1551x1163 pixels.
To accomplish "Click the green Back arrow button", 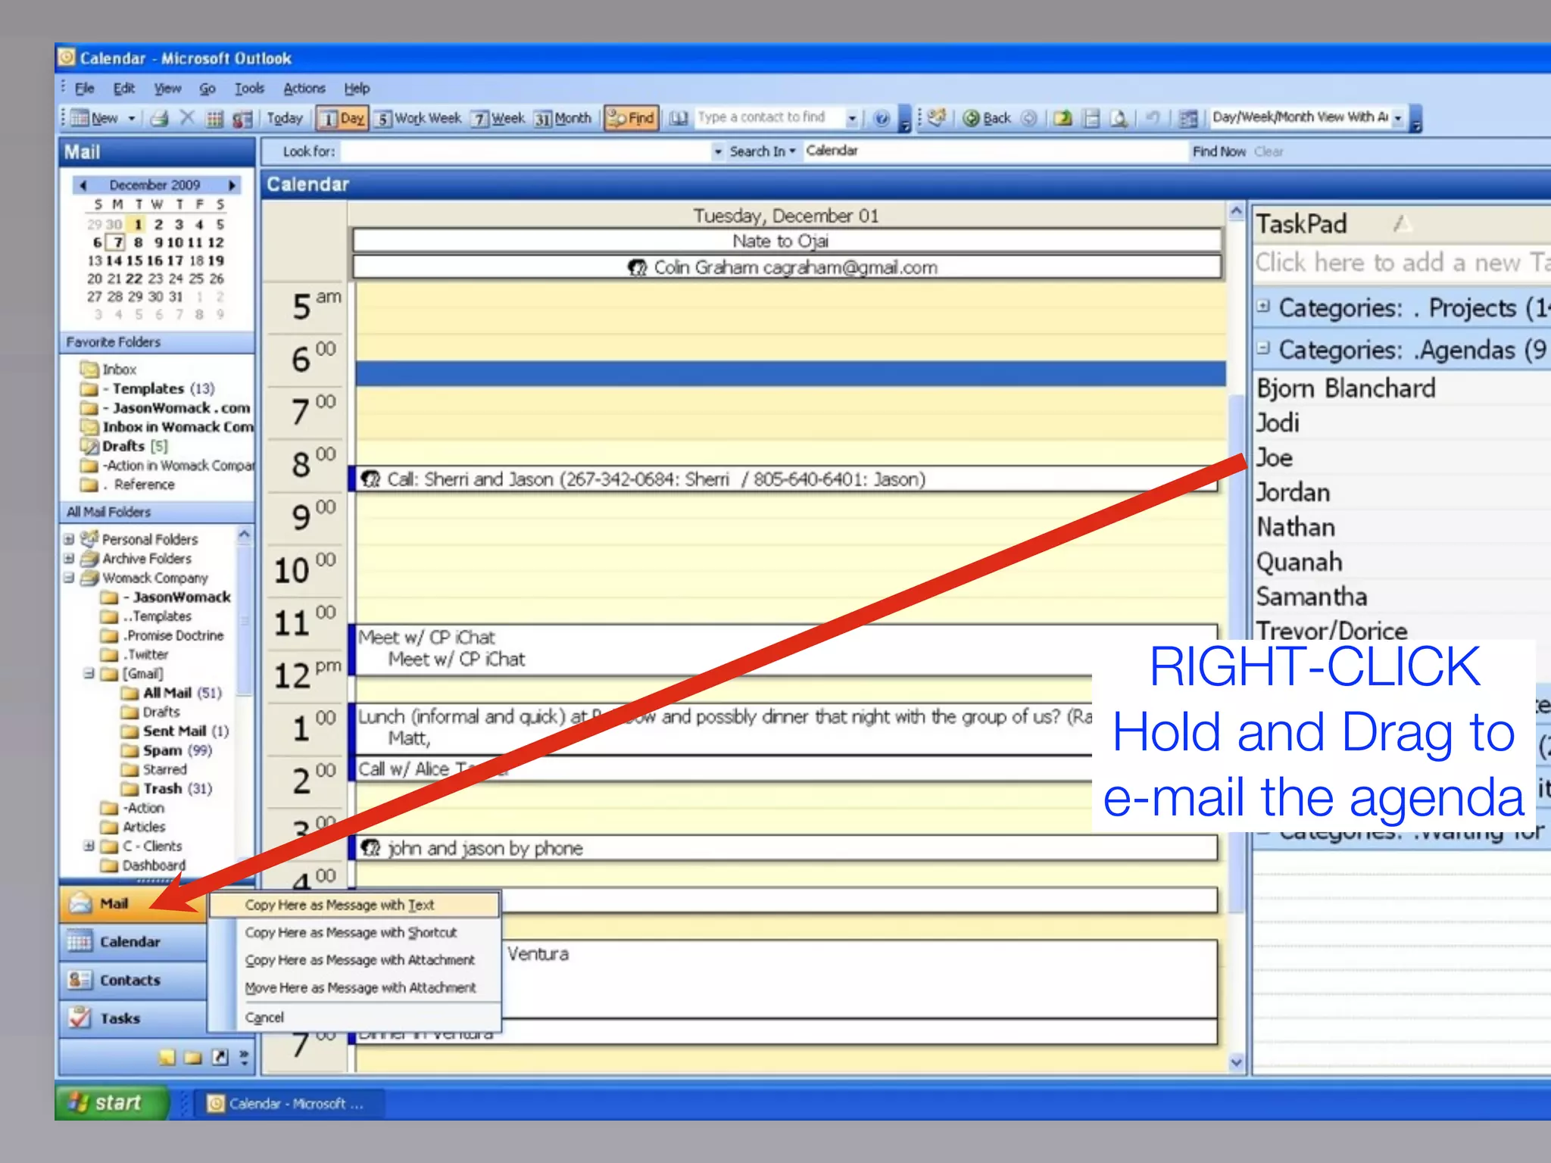I will (988, 118).
